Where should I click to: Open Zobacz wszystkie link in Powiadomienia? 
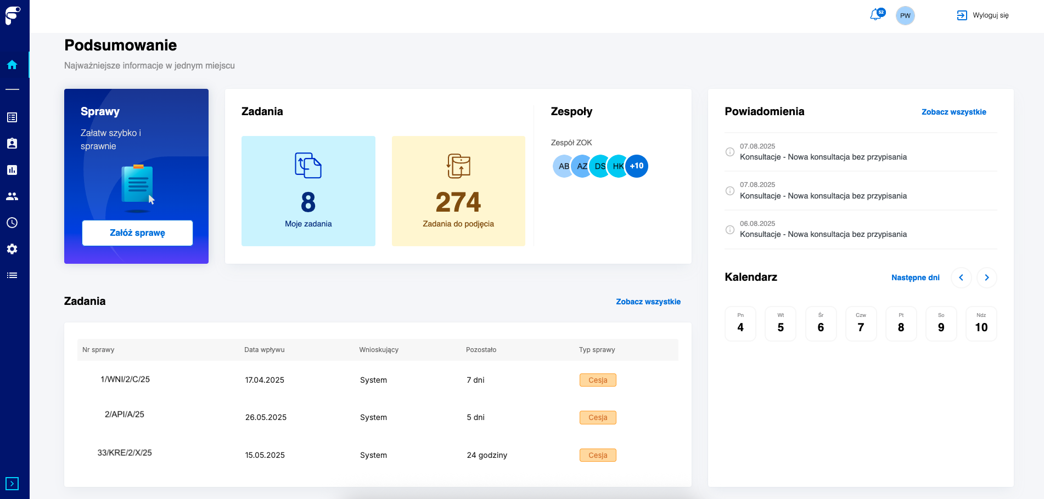[x=953, y=112]
